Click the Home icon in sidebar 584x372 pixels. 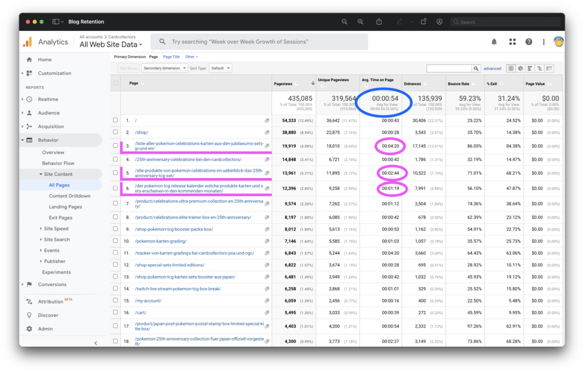pos(30,60)
